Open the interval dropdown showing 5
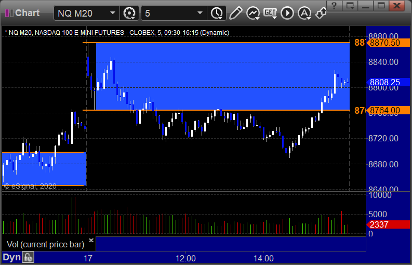 (x=200, y=13)
